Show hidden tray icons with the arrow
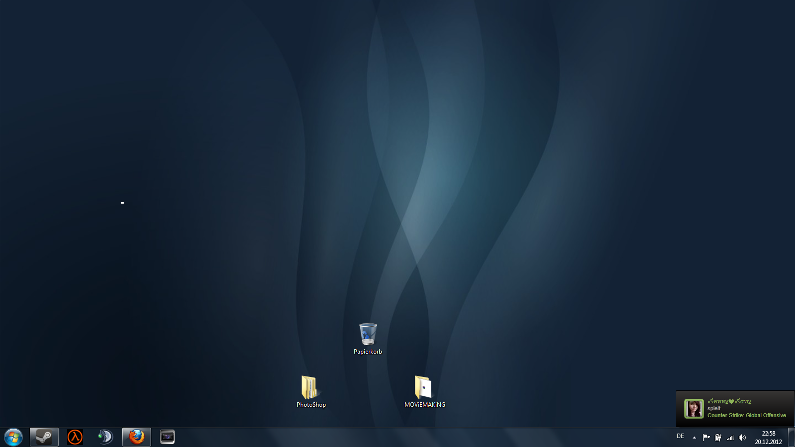The width and height of the screenshot is (795, 447). tap(694, 438)
